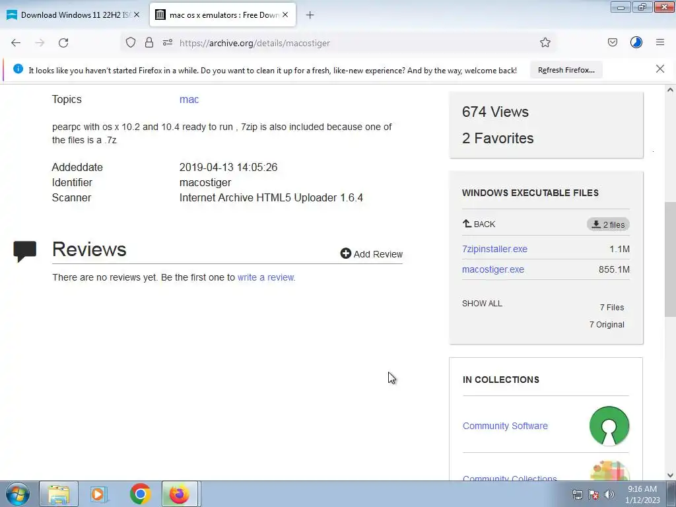
Task: Open the Action Center flag tray icon
Action: pos(593,494)
